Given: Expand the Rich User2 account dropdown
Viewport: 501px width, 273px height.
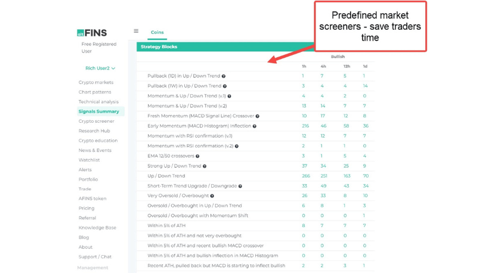Looking at the screenshot, I should point(100,69).
